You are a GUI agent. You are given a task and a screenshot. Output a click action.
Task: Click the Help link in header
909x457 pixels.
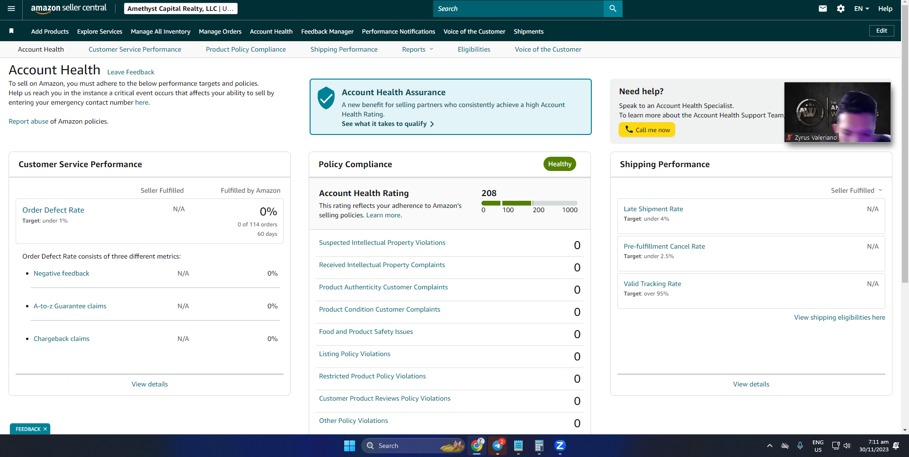(x=885, y=9)
